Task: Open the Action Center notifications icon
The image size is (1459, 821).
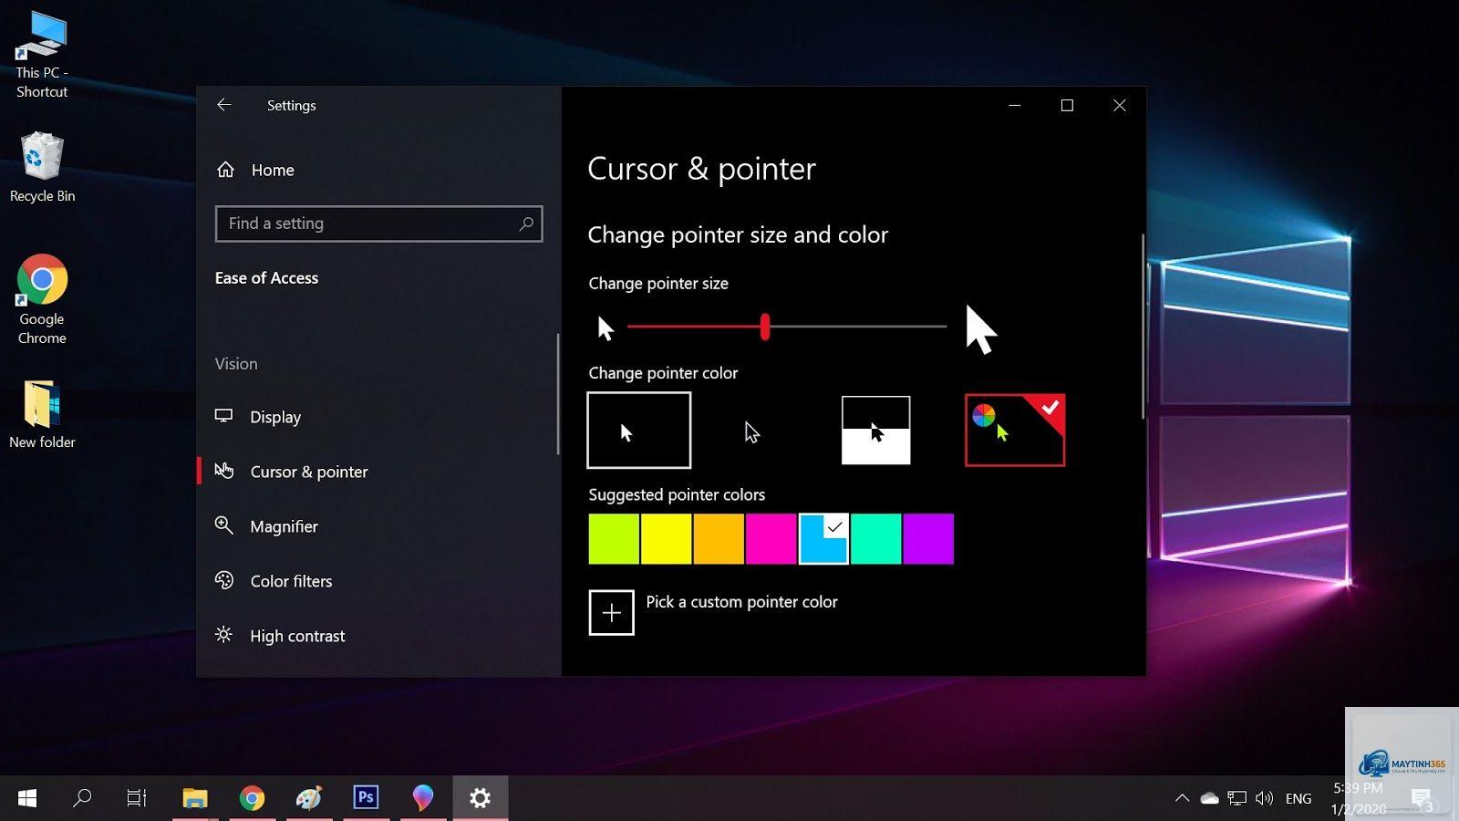Action: point(1423,800)
